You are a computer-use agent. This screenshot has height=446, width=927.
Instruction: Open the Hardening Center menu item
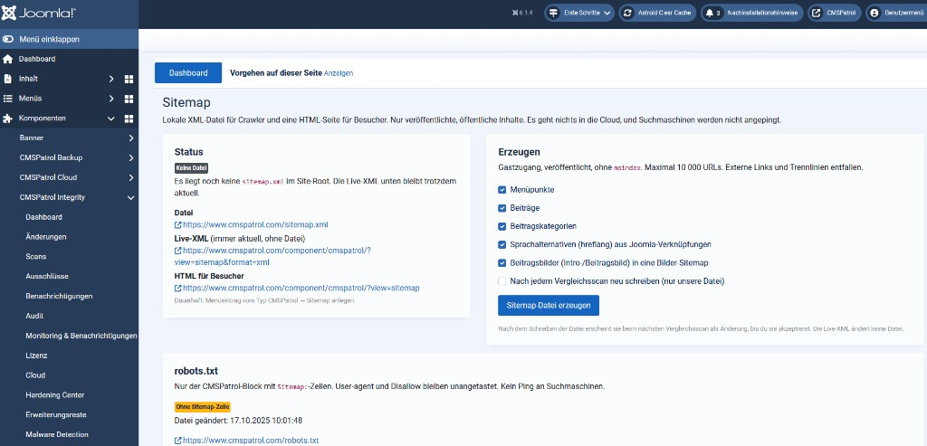[x=55, y=395]
